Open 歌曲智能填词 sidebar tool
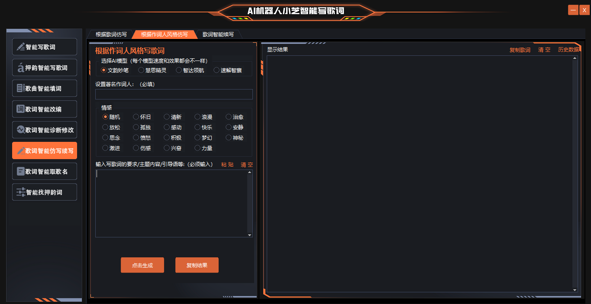The width and height of the screenshot is (591, 304). [45, 88]
